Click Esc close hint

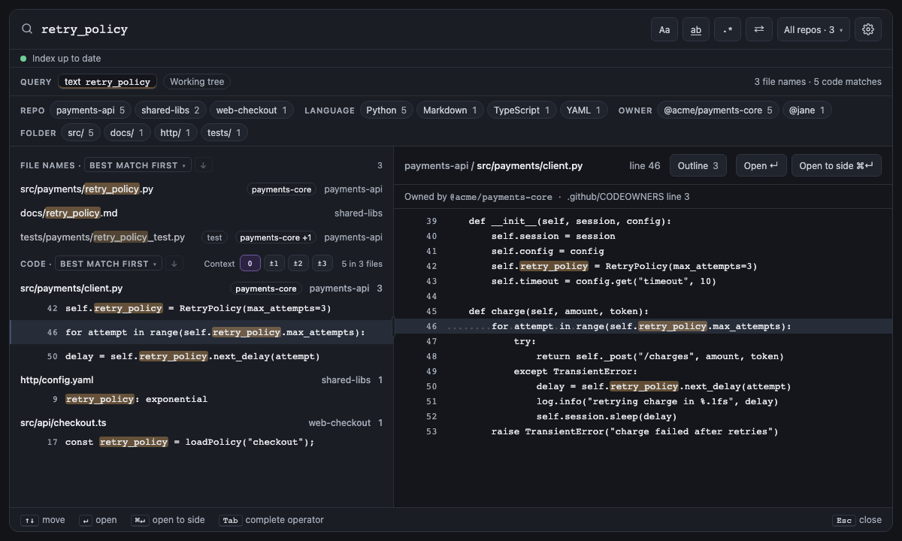(857, 520)
